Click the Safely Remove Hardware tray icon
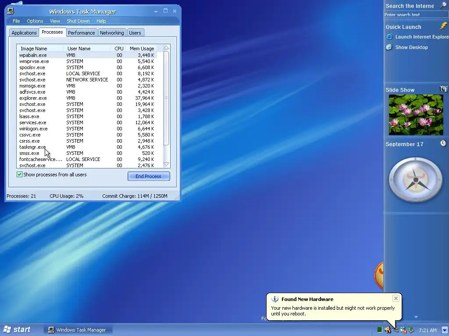 click(x=411, y=330)
